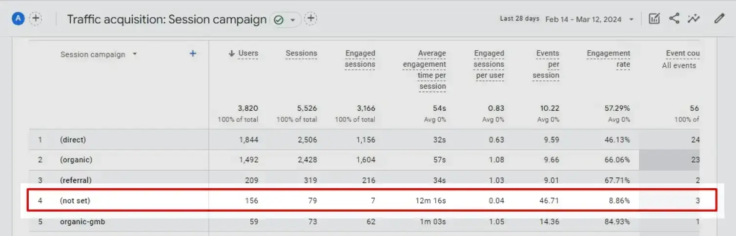The width and height of the screenshot is (736, 236).
Task: Add filter using plus circle beside title
Action: point(310,19)
